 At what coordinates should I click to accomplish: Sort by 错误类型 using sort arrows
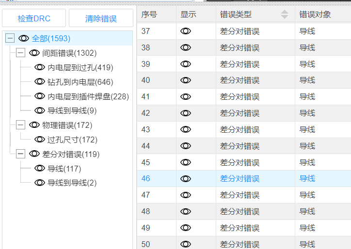coord(285,15)
